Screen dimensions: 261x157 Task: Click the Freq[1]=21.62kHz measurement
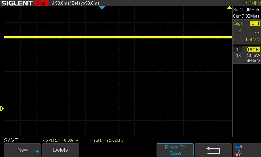tap(107, 140)
